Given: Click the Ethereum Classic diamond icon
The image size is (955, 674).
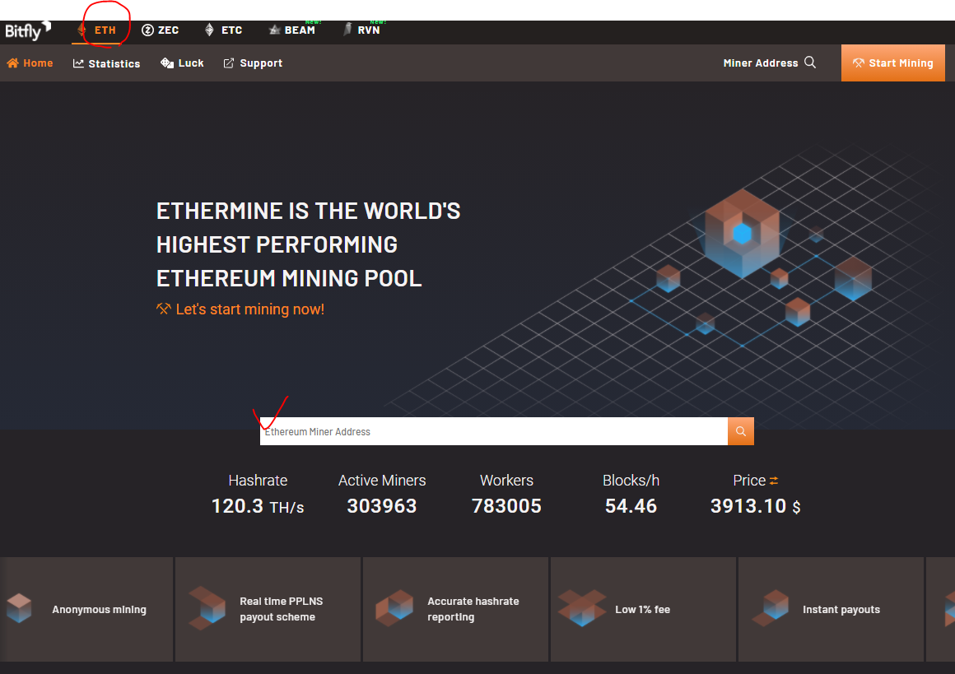Looking at the screenshot, I should [209, 30].
